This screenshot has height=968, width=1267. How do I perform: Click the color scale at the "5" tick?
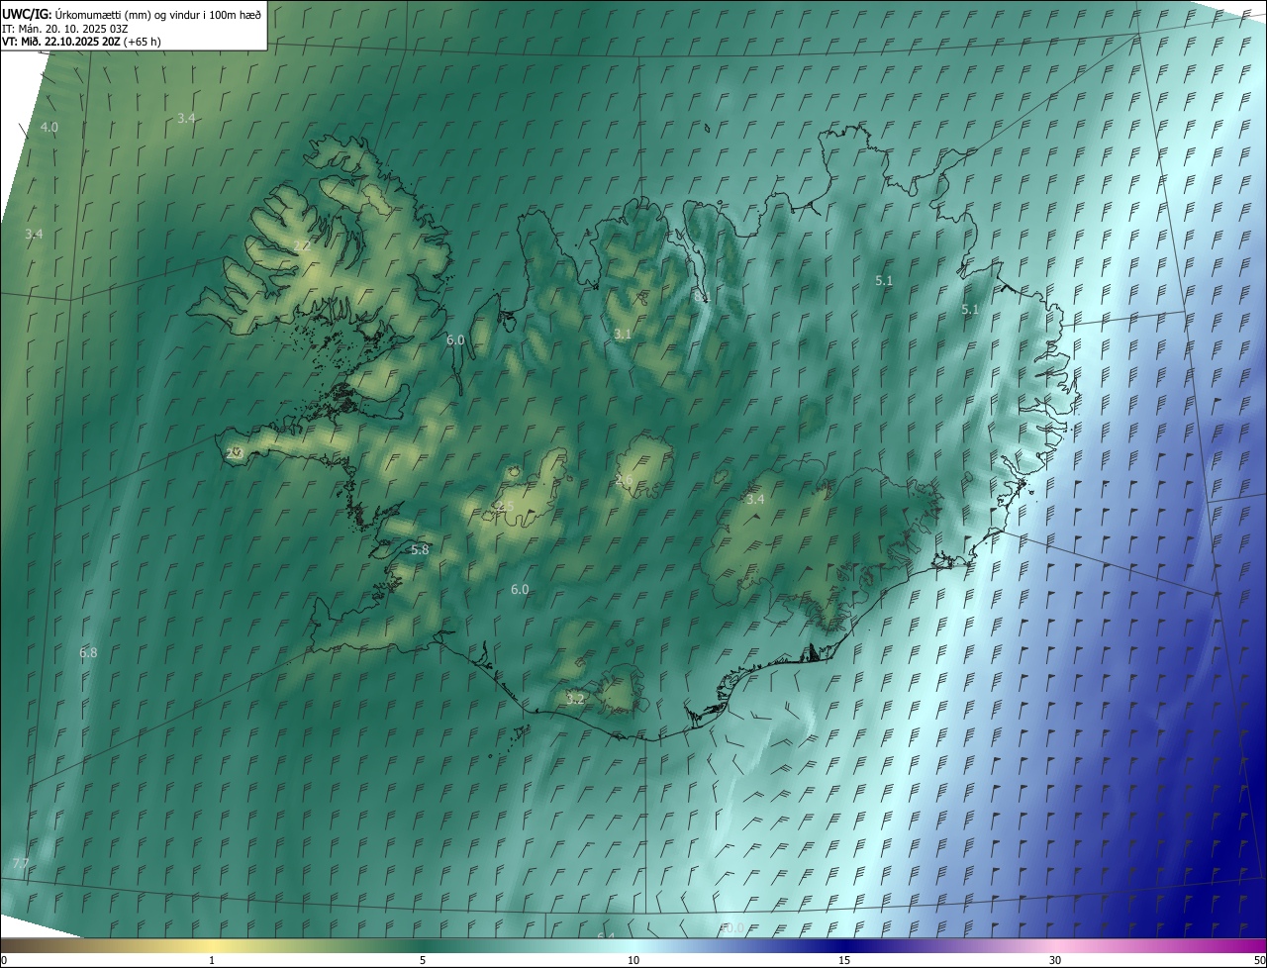(x=423, y=960)
